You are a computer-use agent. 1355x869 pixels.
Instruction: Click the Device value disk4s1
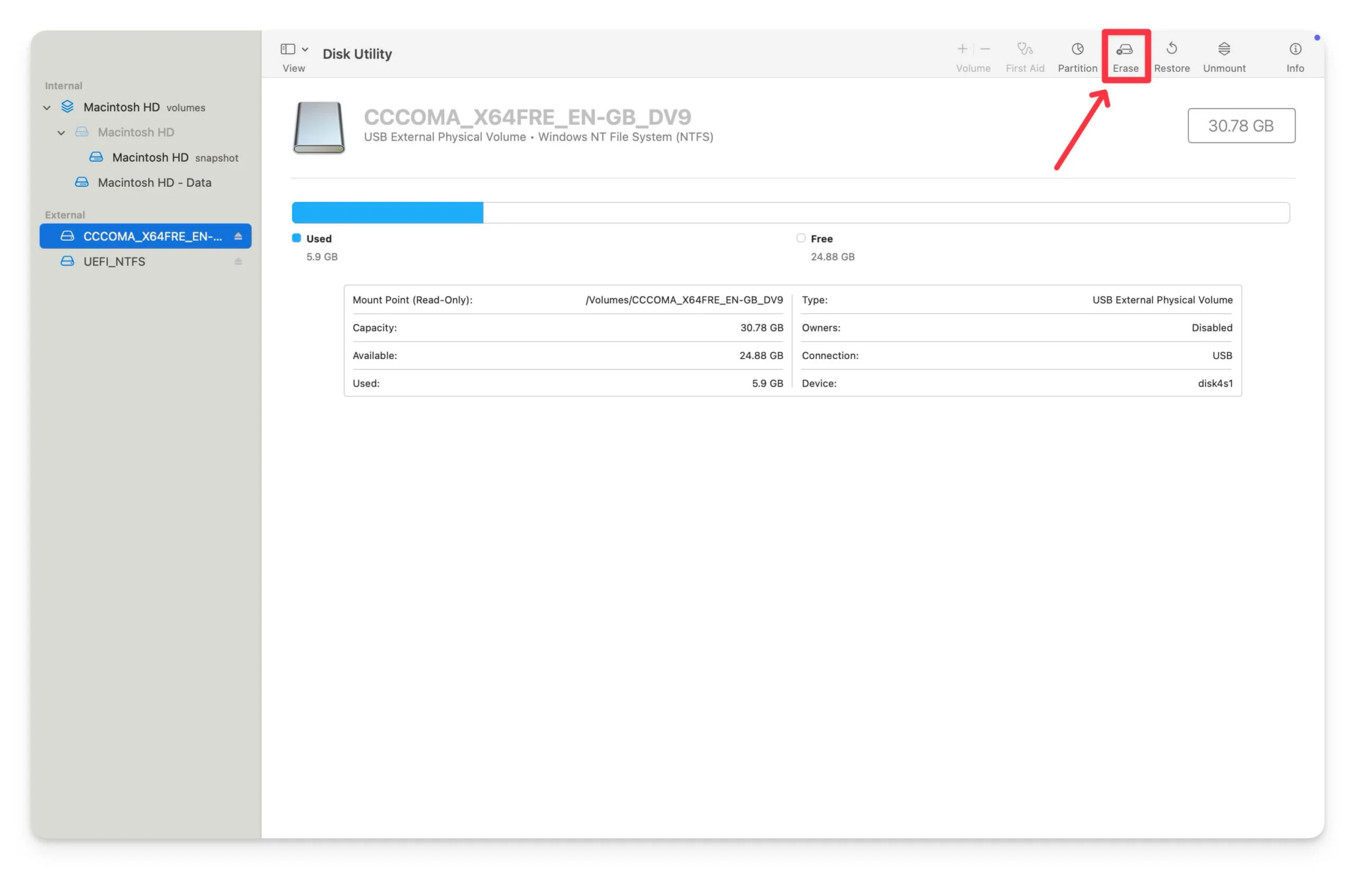click(x=1215, y=383)
